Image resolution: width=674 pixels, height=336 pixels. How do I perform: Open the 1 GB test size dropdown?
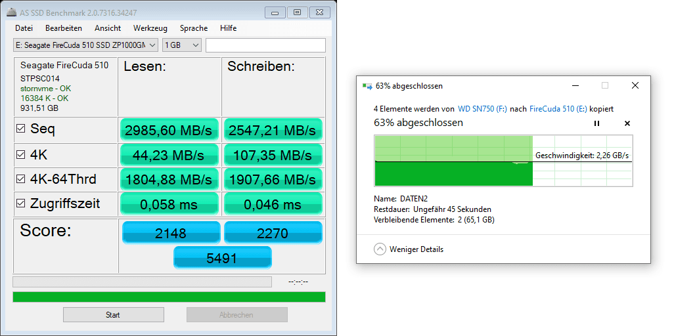182,45
